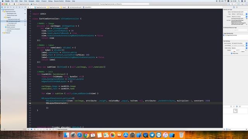
Task: Open the related items grid button
Action: coord(28,7)
